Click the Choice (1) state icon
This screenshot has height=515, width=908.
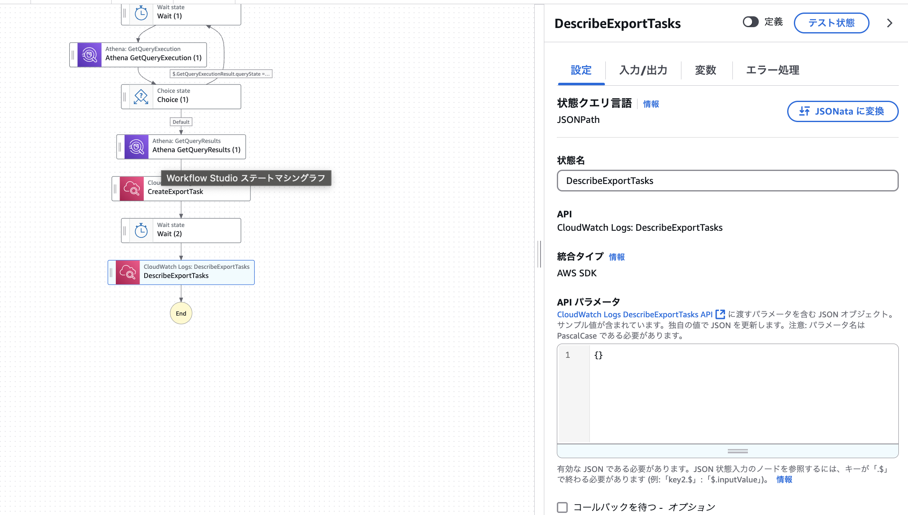click(141, 97)
